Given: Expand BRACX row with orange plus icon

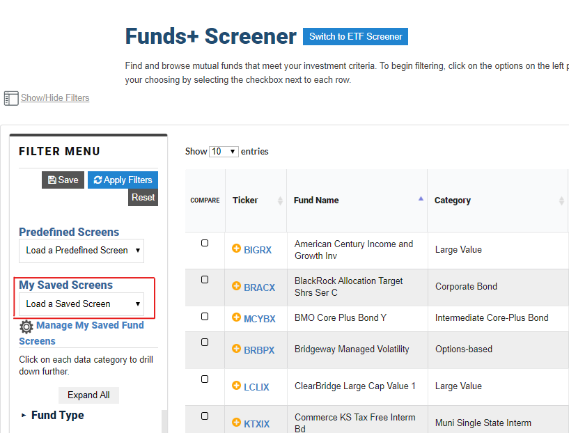Looking at the screenshot, I should pos(236,285).
